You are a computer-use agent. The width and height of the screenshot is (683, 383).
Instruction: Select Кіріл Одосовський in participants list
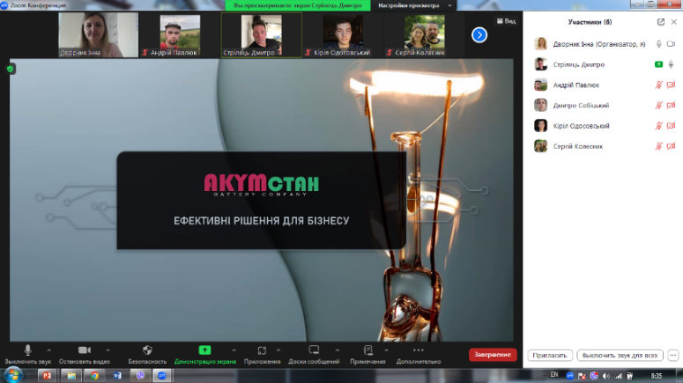pyautogui.click(x=579, y=126)
